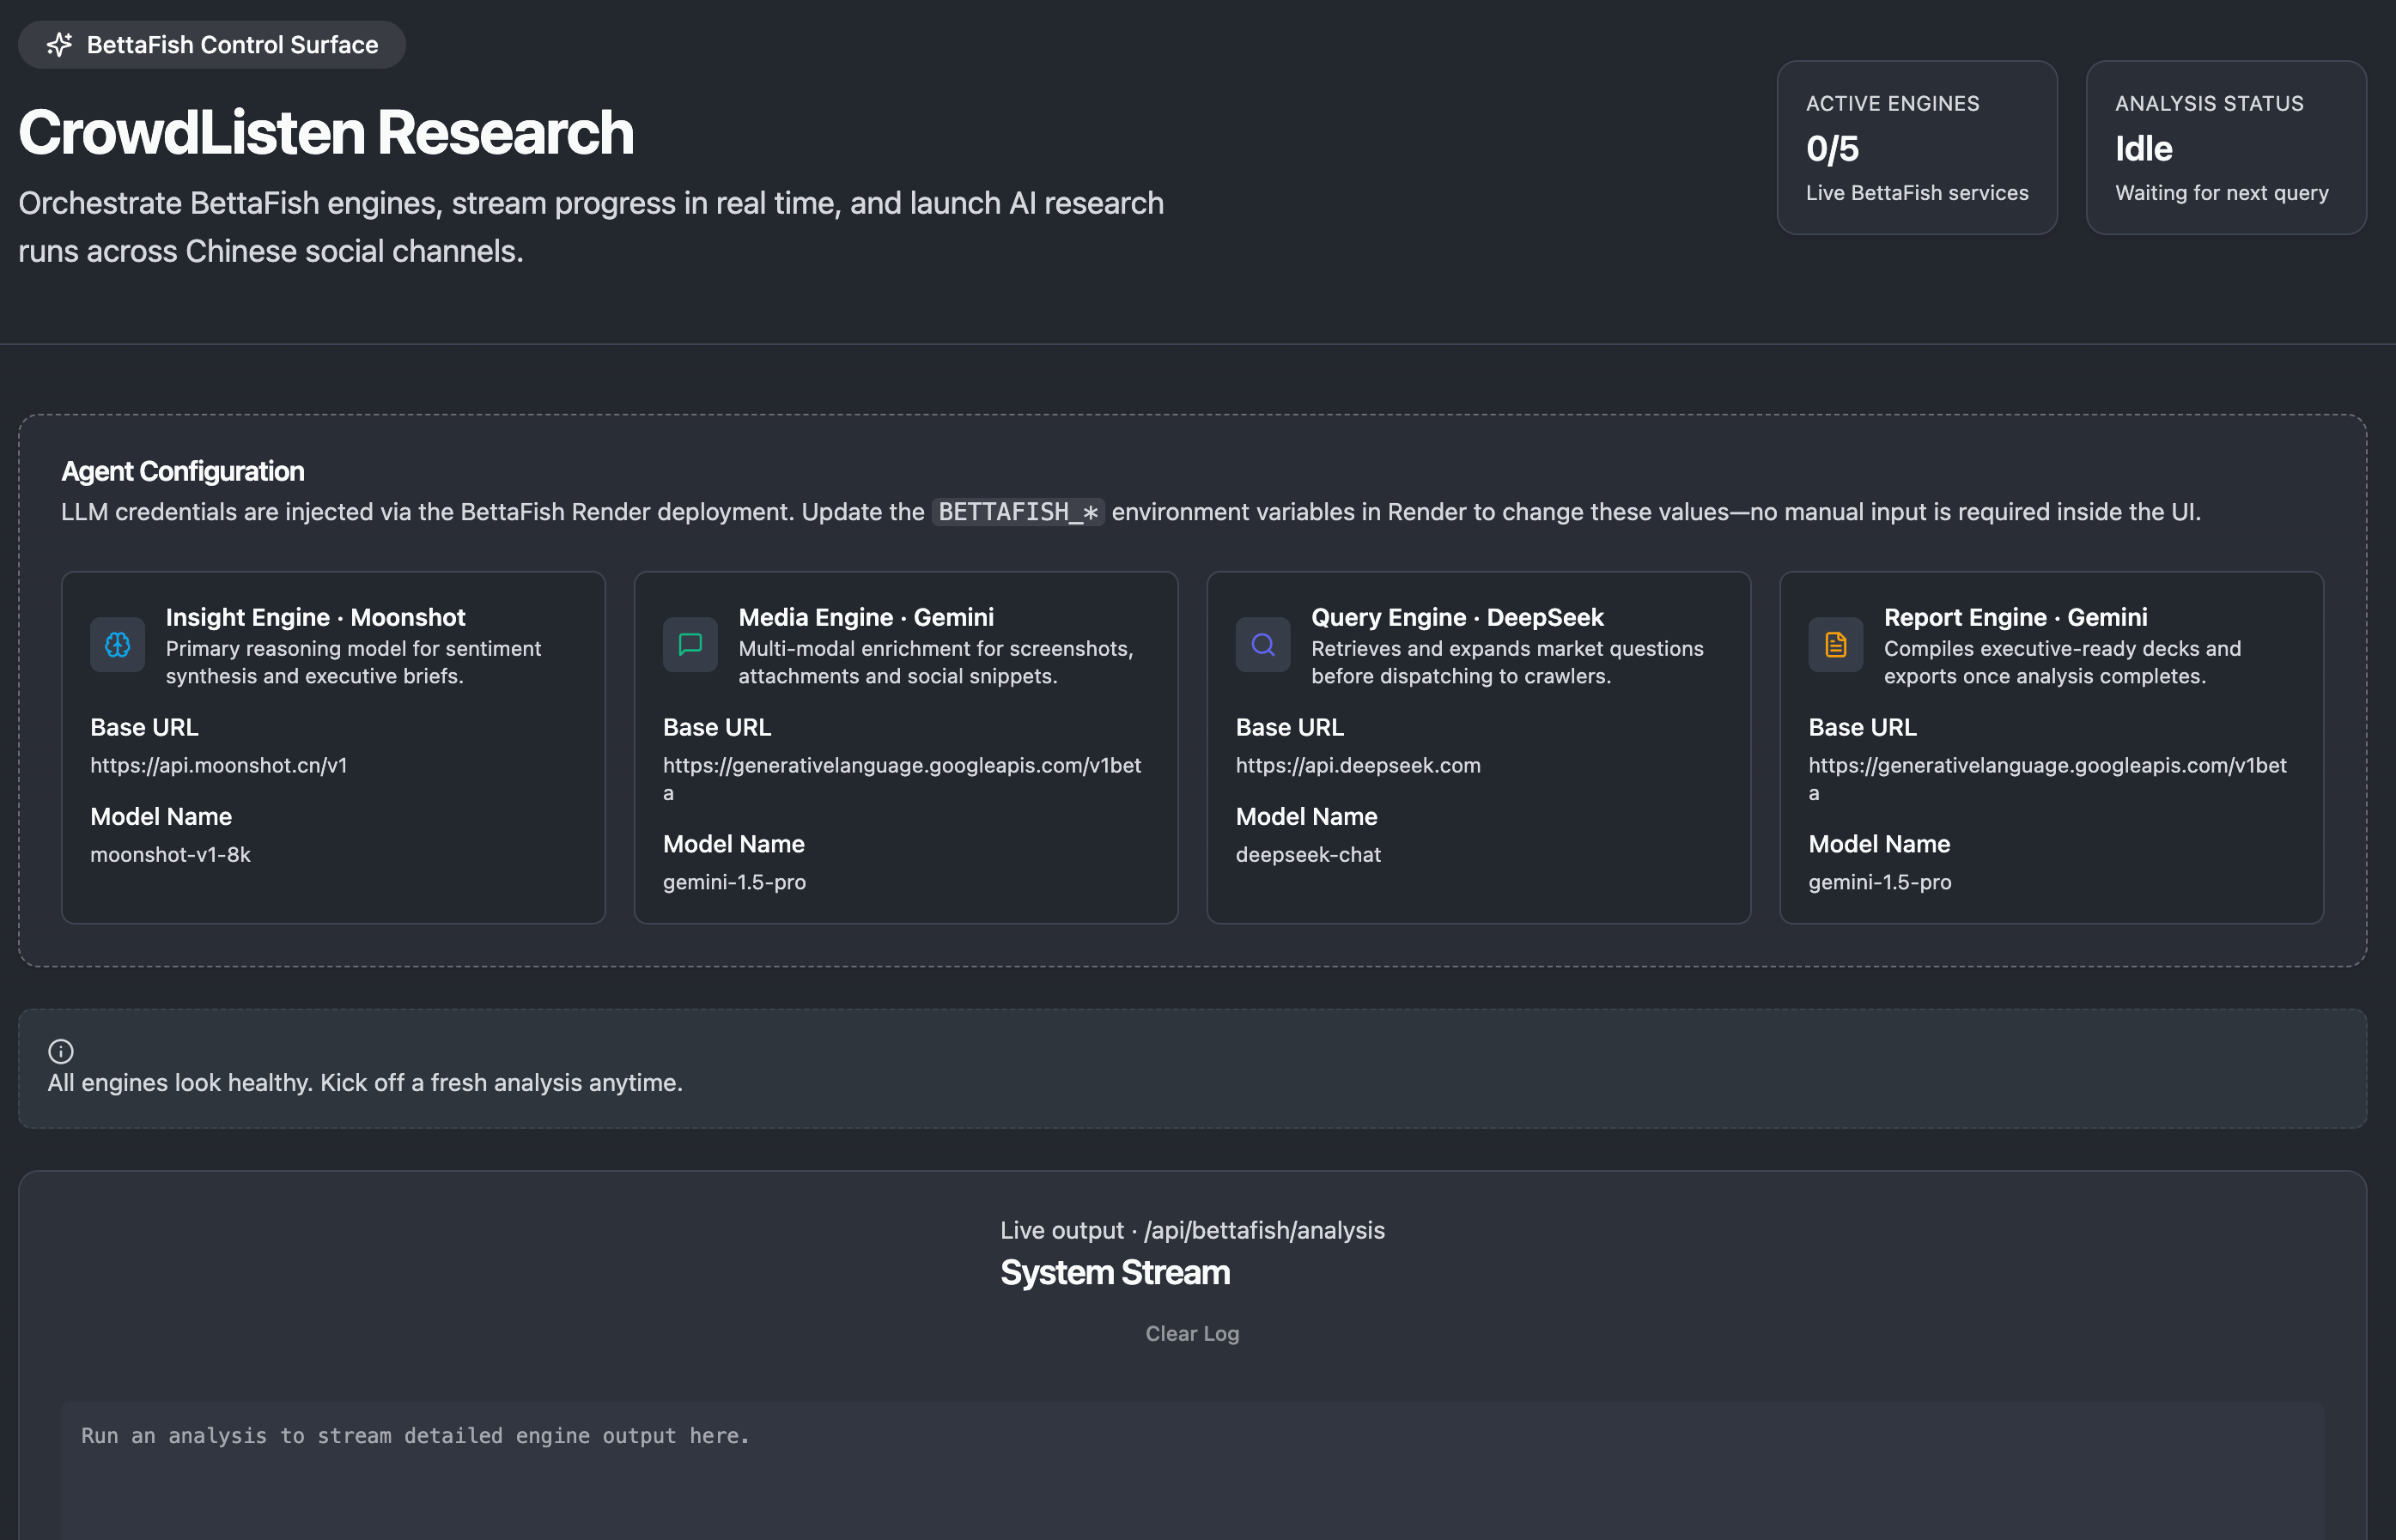2396x1540 pixels.
Task: Clear the System Stream log
Action: tap(1191, 1333)
